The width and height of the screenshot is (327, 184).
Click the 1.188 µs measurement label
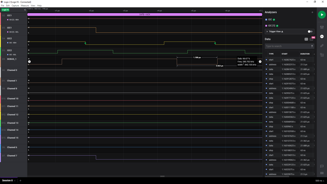point(197,58)
